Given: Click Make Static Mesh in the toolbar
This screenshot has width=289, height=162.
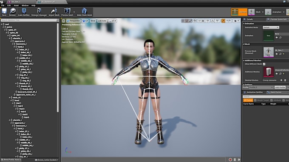Looking at the screenshot, I should [x=84, y=12].
